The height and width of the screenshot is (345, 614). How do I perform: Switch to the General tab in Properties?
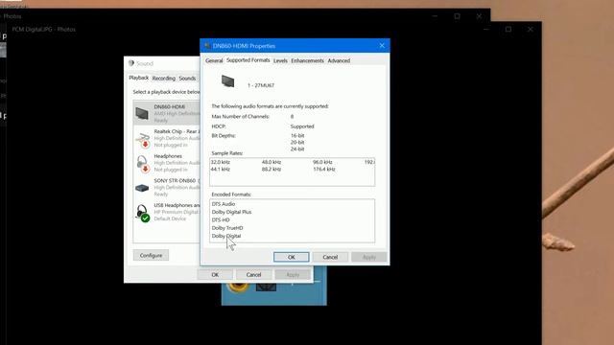tap(214, 60)
